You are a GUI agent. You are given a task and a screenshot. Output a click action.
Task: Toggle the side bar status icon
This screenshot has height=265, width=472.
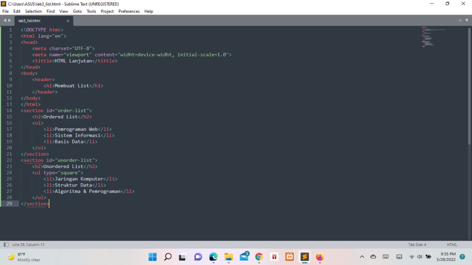(x=6, y=245)
